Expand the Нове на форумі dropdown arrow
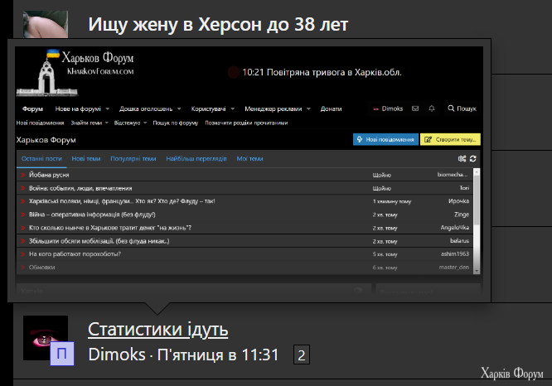 point(108,109)
